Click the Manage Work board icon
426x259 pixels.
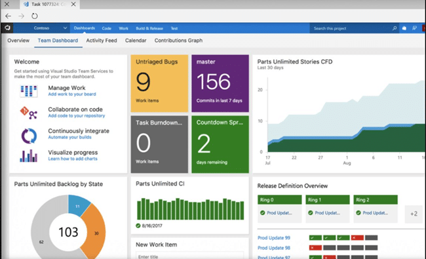pyautogui.click(x=29, y=91)
